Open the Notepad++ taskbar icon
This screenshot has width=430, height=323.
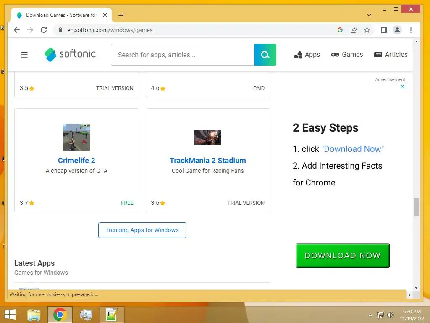pos(112,315)
